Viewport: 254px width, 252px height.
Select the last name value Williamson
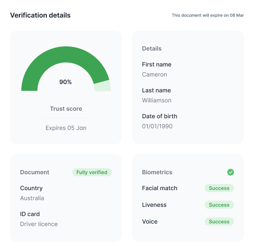(157, 100)
